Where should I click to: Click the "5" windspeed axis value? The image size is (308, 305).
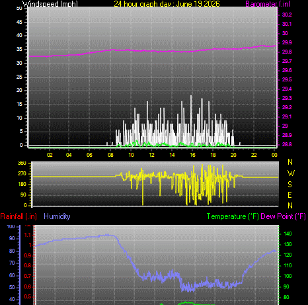(21, 132)
